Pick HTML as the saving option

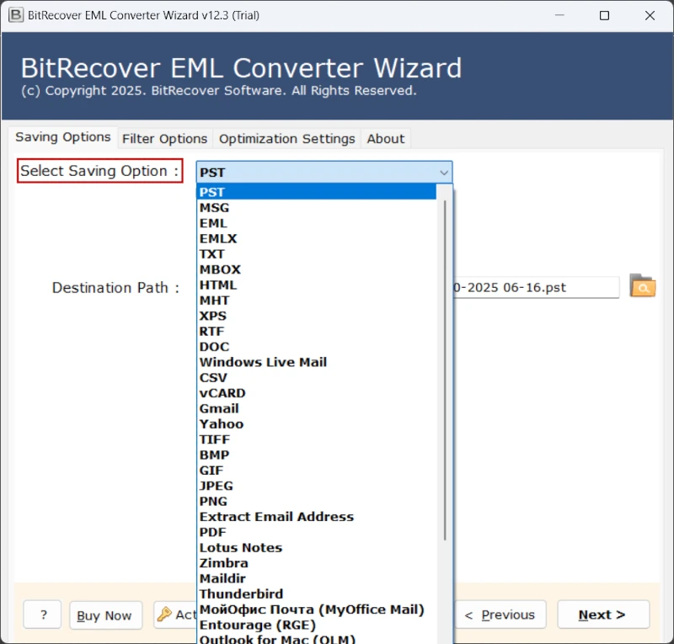[x=317, y=285]
